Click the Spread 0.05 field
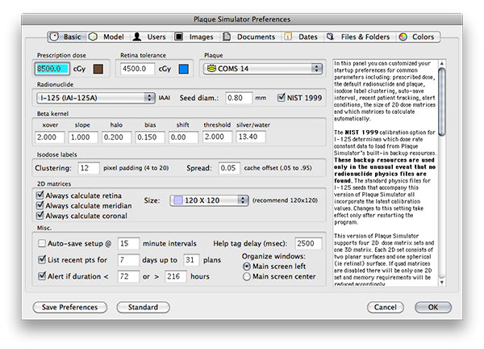Image resolution: width=484 pixels, height=349 pixels. pos(229,168)
